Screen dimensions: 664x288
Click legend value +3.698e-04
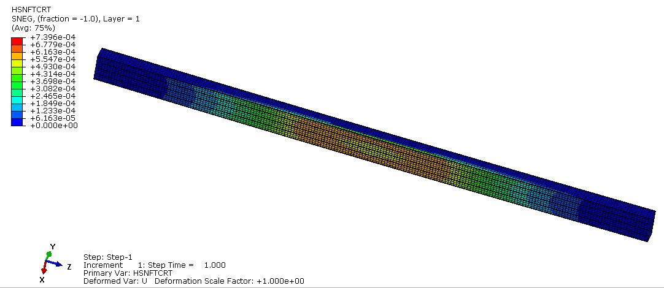(x=53, y=81)
